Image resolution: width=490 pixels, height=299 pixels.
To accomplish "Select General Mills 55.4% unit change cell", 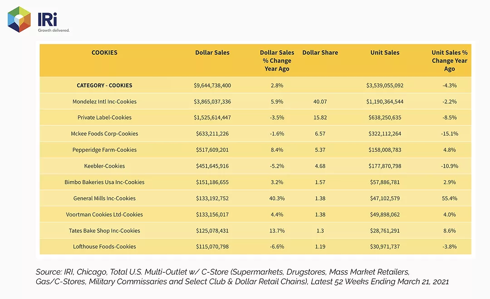I will pos(449,198).
